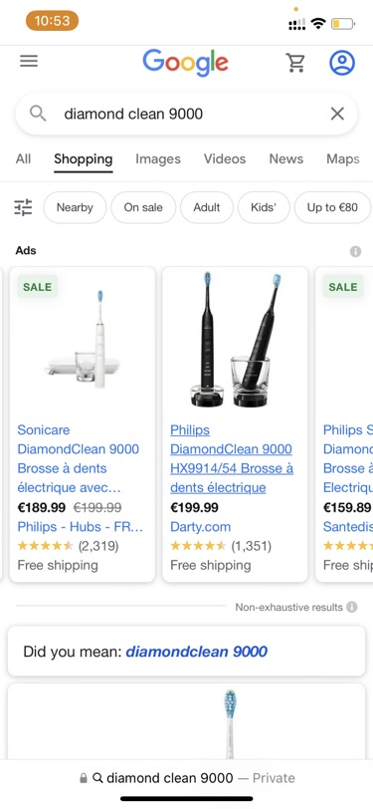The image size is (373, 809).
Task: Click the Ads info icon
Action: 355,251
